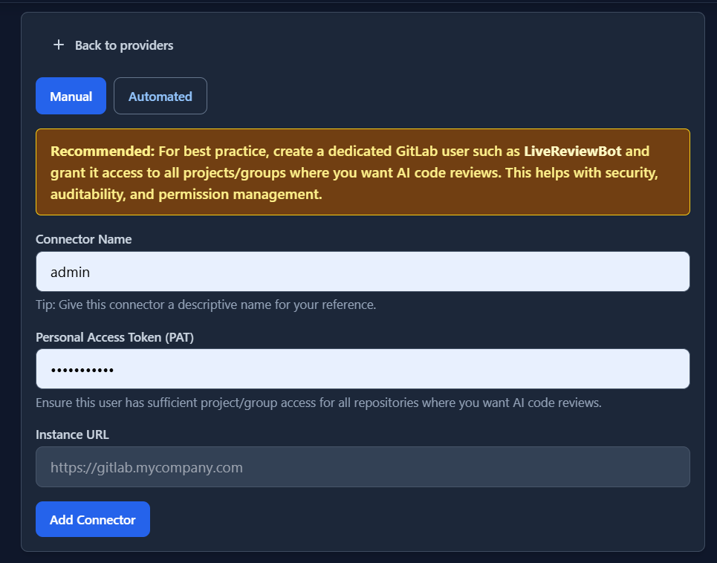Select the Automated tab

(x=160, y=97)
